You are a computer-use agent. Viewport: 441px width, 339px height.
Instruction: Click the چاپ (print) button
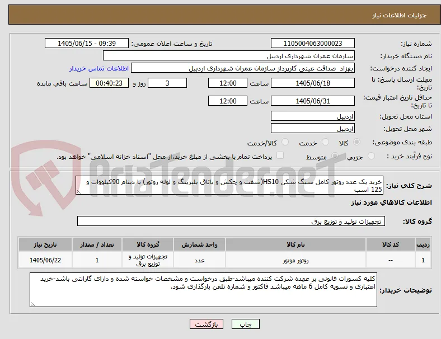[245, 324]
